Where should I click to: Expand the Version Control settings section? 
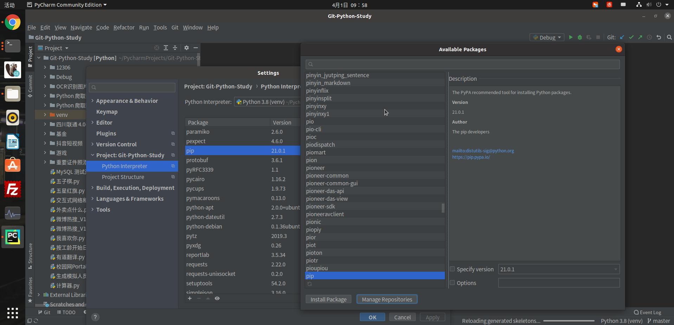pos(92,144)
